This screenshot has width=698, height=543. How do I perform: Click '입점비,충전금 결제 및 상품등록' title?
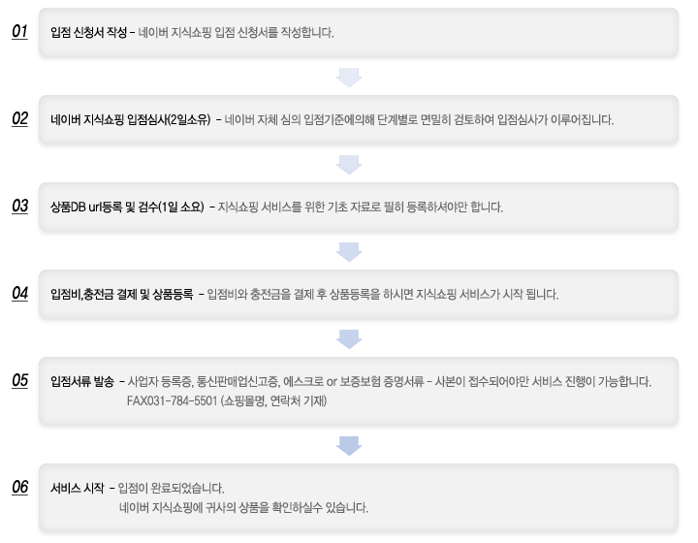click(121, 294)
